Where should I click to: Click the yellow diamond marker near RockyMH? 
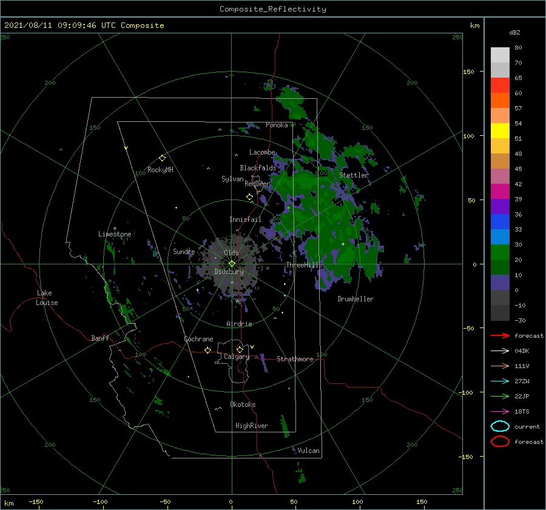click(x=162, y=158)
